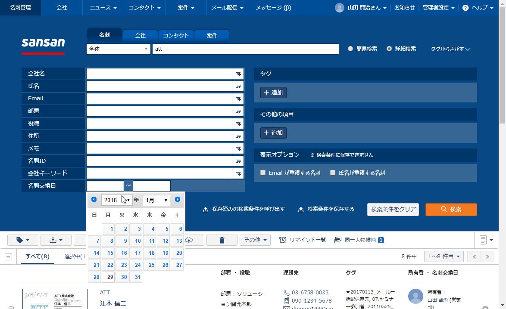
Task: Open the メール配信 menu
Action: coord(227,8)
